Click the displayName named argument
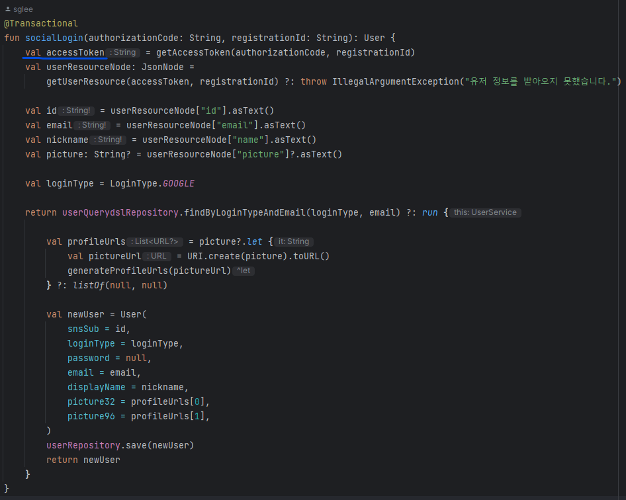The image size is (626, 500). coord(96,387)
